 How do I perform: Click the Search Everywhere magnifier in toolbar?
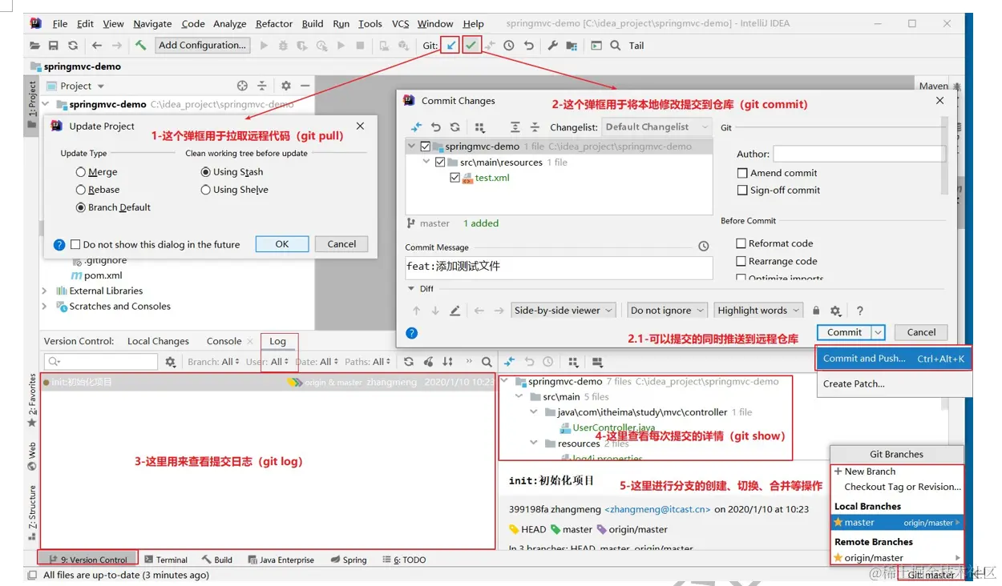pyautogui.click(x=616, y=46)
